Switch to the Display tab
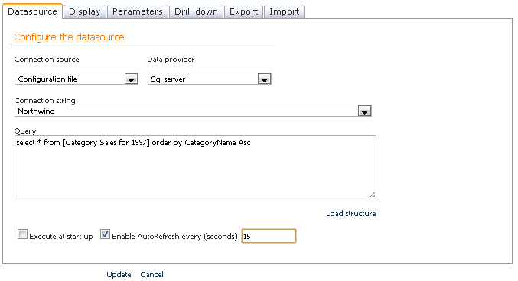This screenshot has height=281, width=518. (x=85, y=12)
